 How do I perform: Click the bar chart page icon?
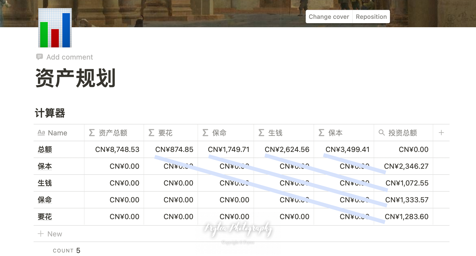pos(55,28)
